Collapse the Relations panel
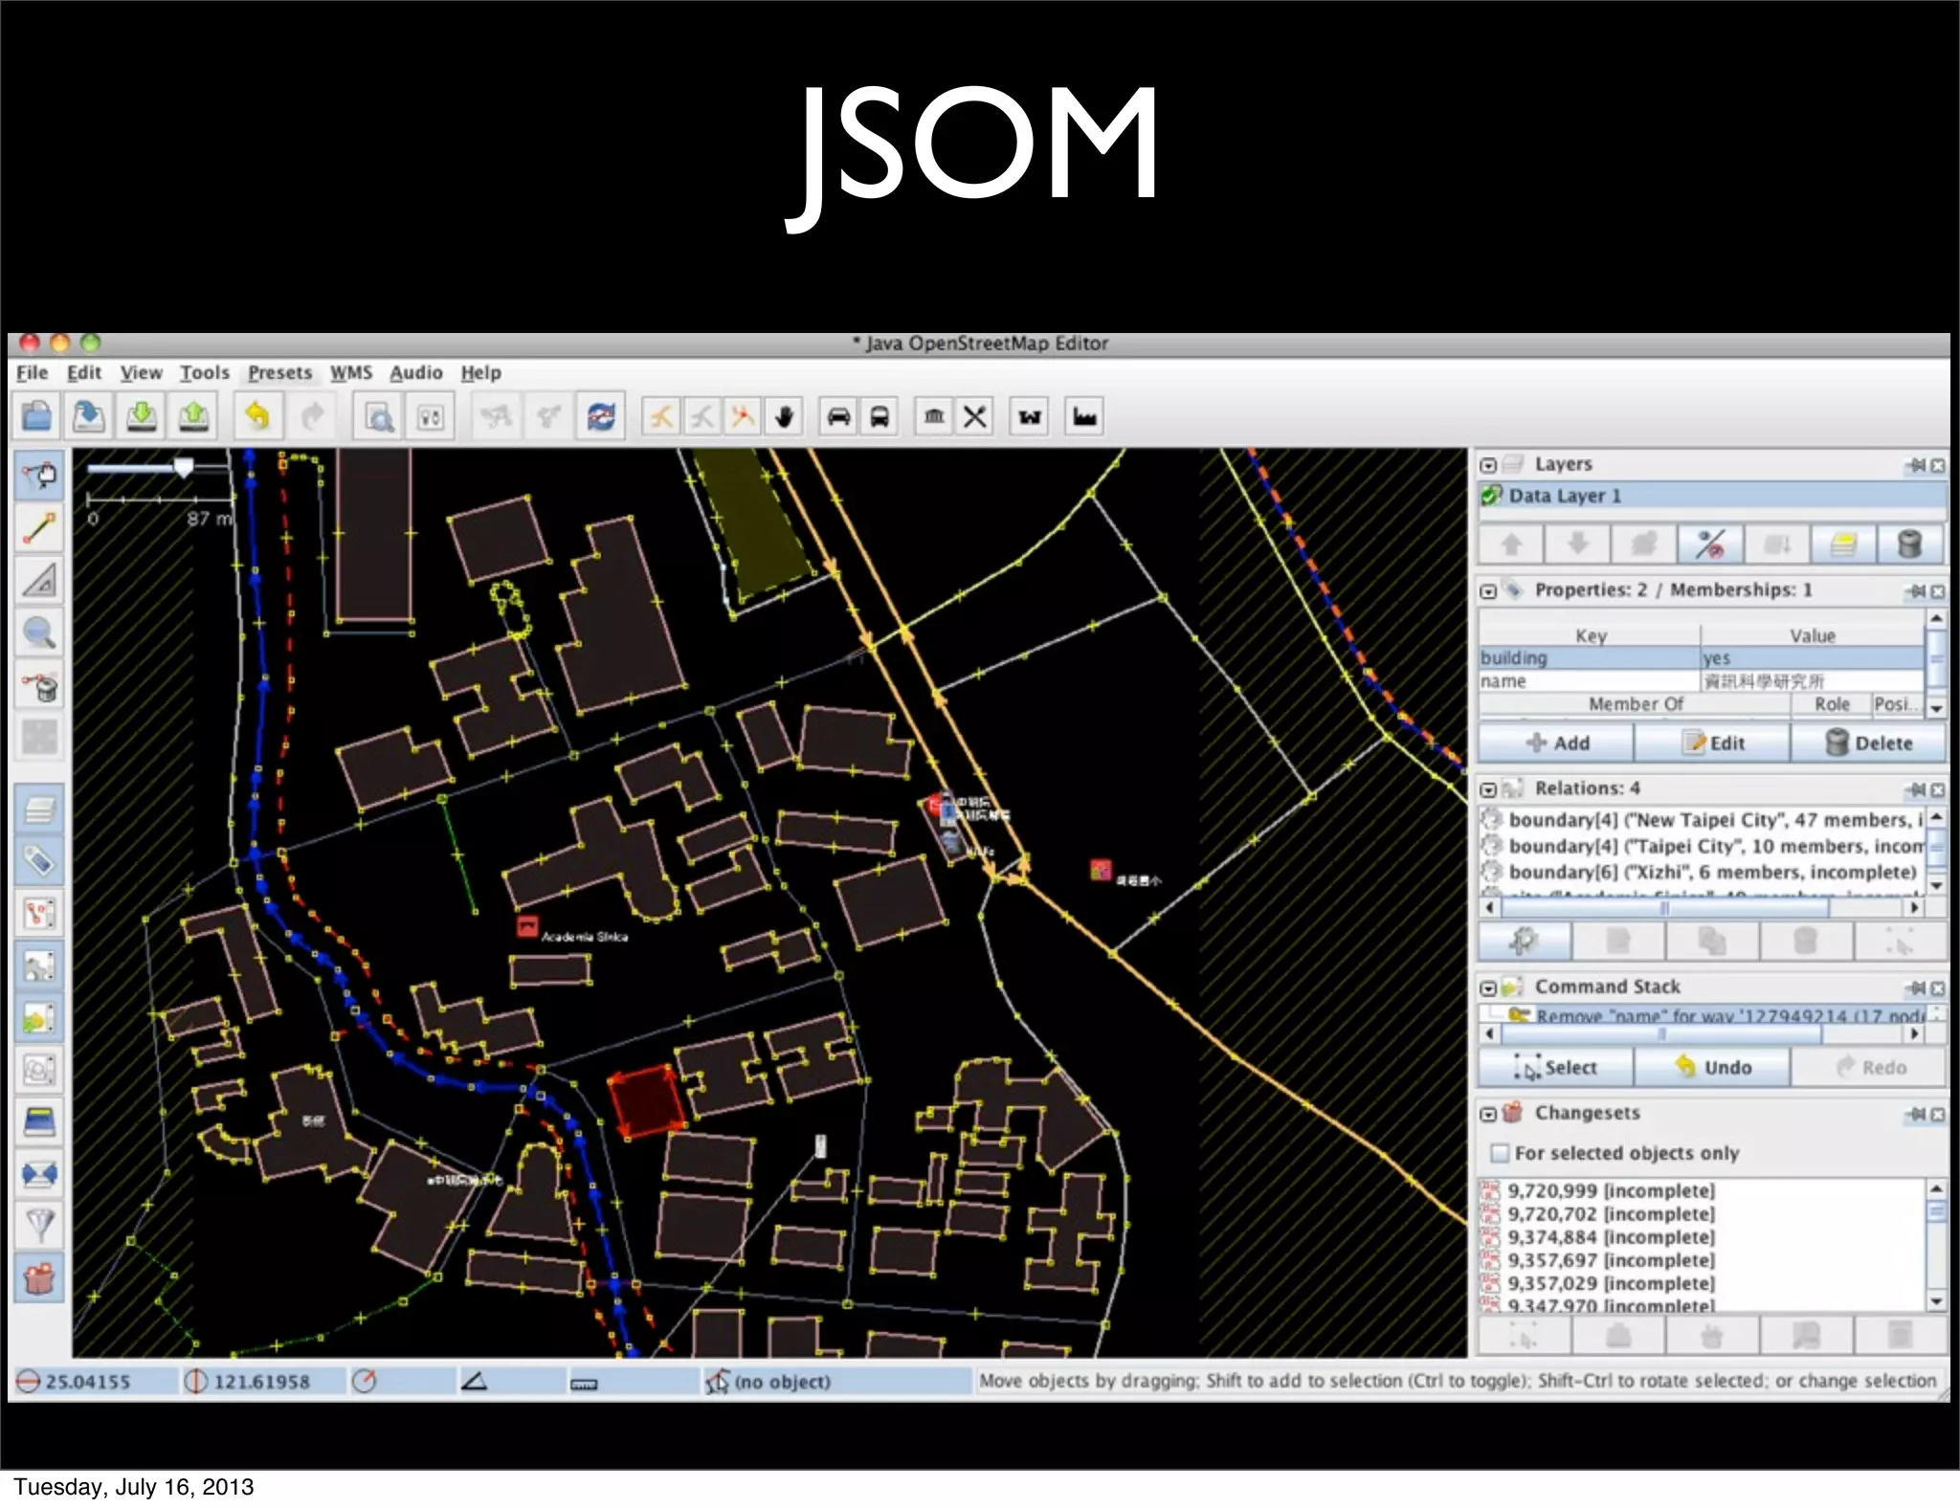1960x1508 pixels. (1488, 789)
